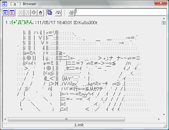Click the blue 'e' browser toolbar icon
The width and height of the screenshot is (169, 130).
pyautogui.click(x=5, y=13)
